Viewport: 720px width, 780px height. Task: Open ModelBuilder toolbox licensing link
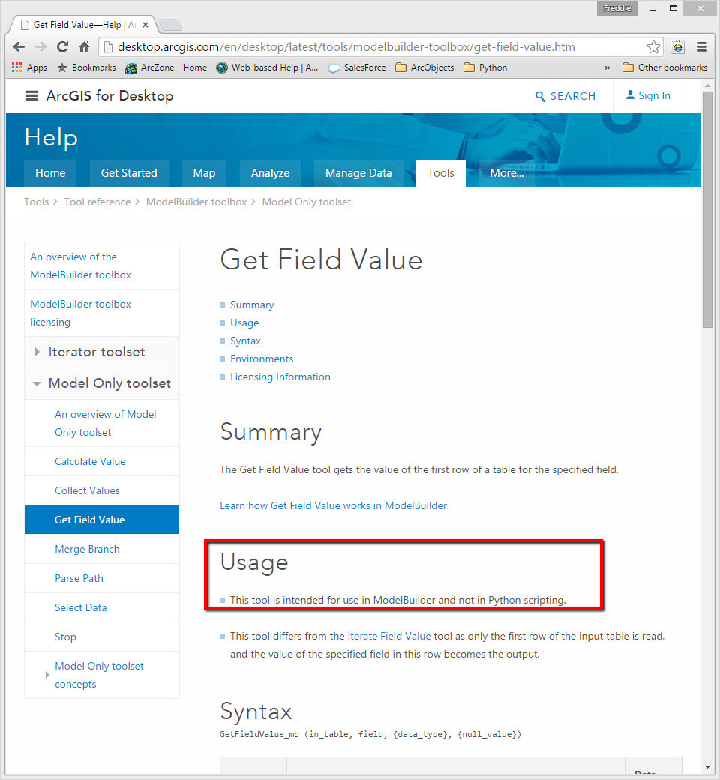[80, 313]
